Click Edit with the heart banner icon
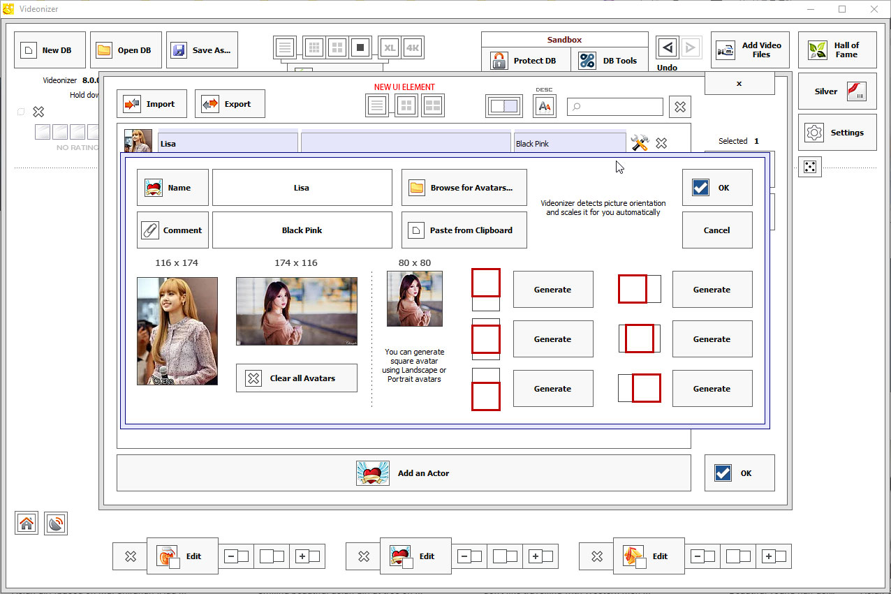891x594 pixels. pos(415,556)
